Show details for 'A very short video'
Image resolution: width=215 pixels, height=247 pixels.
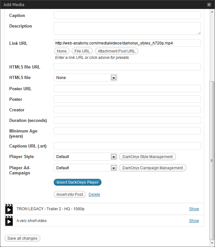pyautogui.click(x=194, y=221)
